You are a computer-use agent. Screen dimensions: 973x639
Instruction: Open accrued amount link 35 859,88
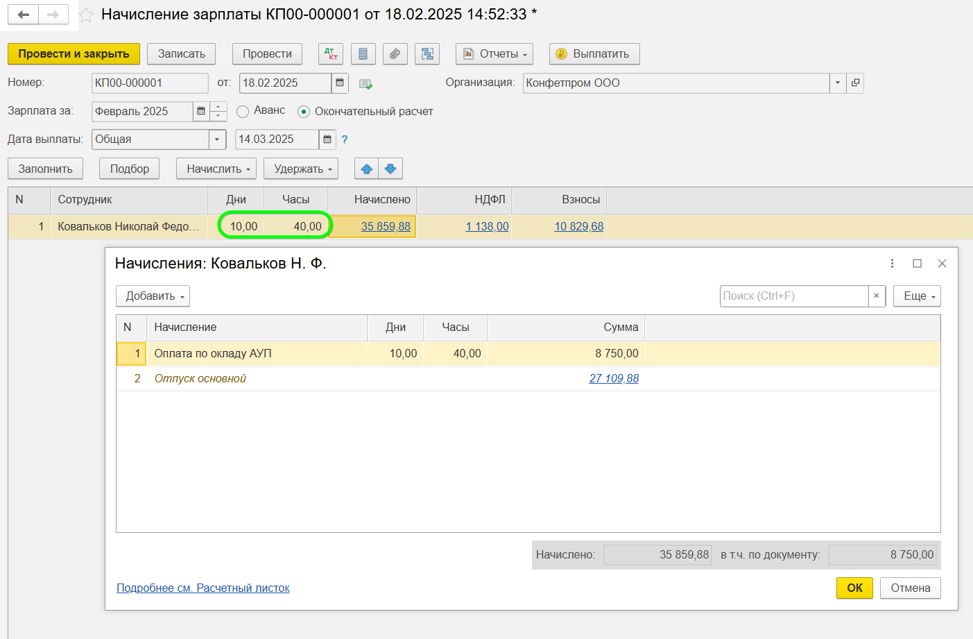coord(386,226)
